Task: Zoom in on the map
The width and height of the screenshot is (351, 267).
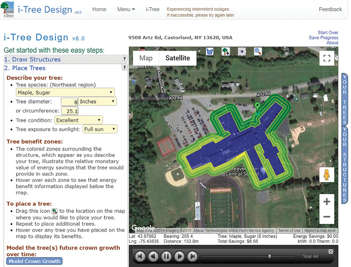Action: click(x=327, y=201)
